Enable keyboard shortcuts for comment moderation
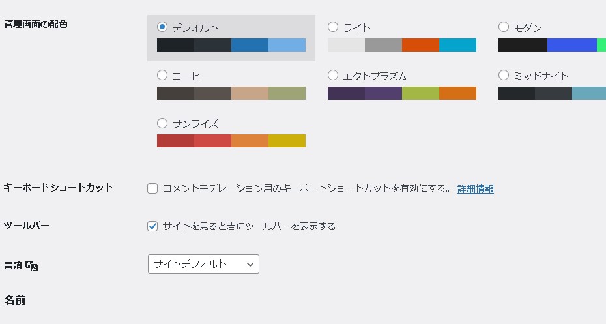This screenshot has width=606, height=324. coord(152,189)
